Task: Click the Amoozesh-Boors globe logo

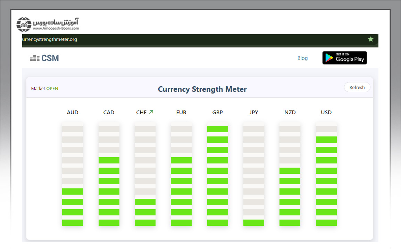Action: point(24,24)
